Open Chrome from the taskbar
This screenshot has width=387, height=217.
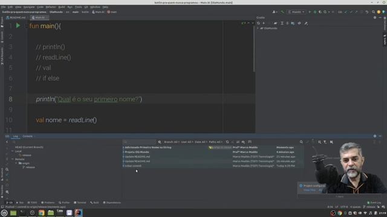tap(42, 213)
